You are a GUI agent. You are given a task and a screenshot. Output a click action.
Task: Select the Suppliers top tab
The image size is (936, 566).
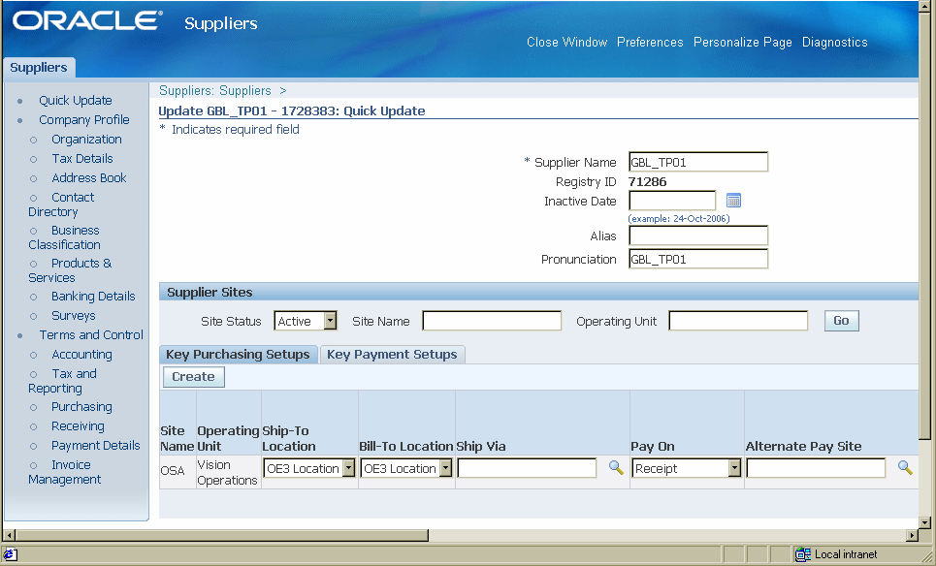click(39, 68)
